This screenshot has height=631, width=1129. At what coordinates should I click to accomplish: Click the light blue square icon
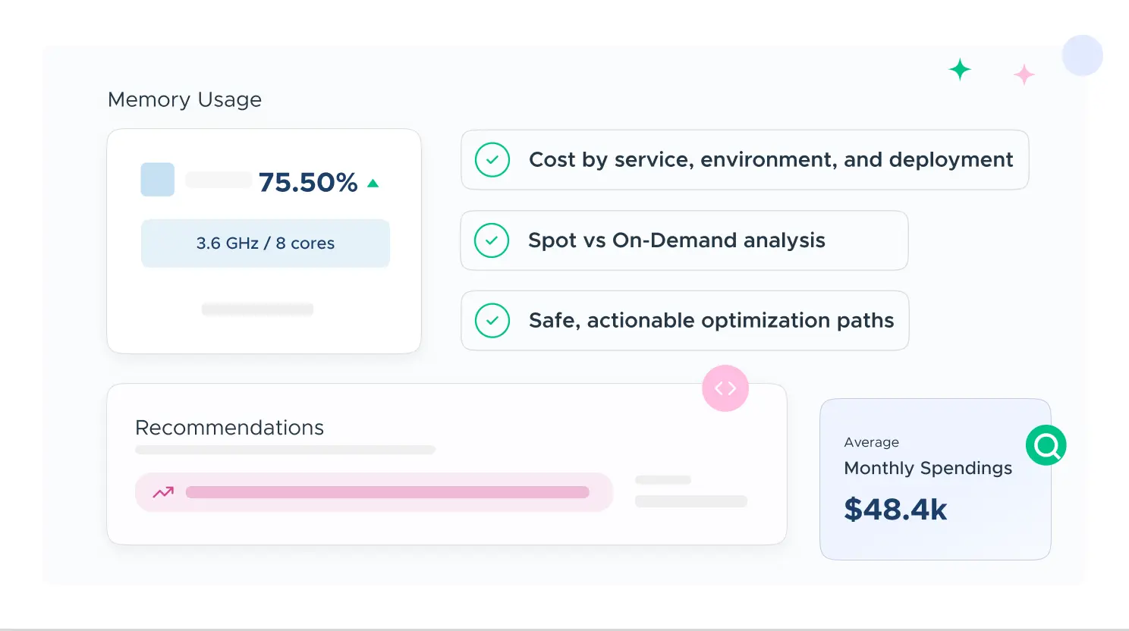pyautogui.click(x=158, y=180)
